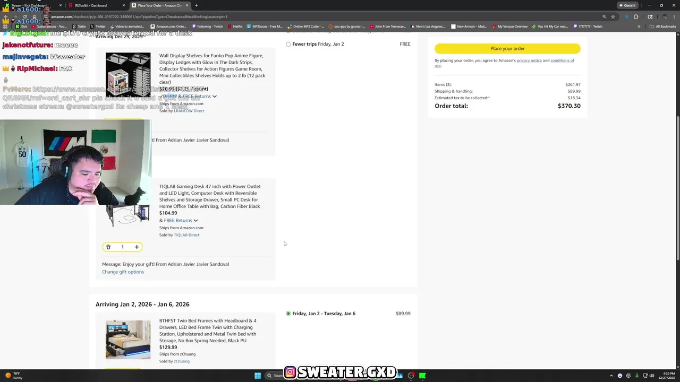Open the Men's Los Angeles bookmark

[x=428, y=27]
